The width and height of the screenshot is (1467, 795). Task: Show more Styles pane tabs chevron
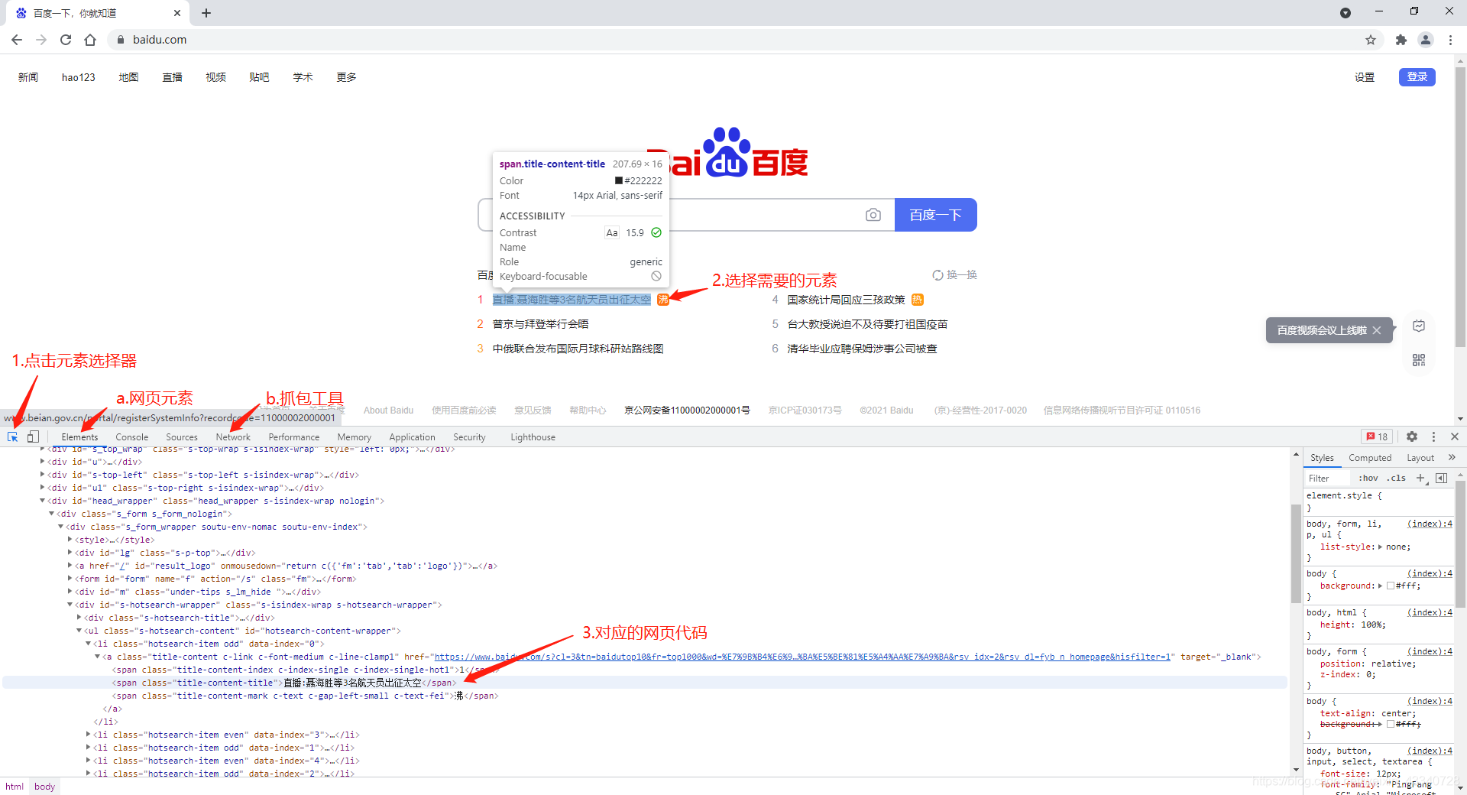point(1452,457)
